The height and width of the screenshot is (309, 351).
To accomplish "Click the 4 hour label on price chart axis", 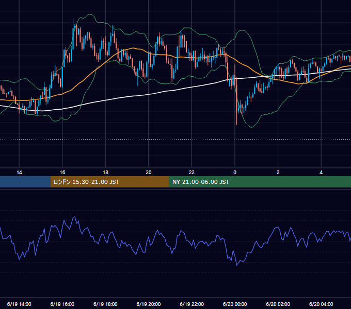I will click(321, 173).
